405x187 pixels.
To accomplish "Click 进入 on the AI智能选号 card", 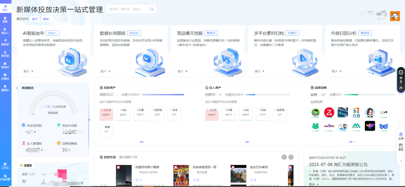I will (x=28, y=71).
